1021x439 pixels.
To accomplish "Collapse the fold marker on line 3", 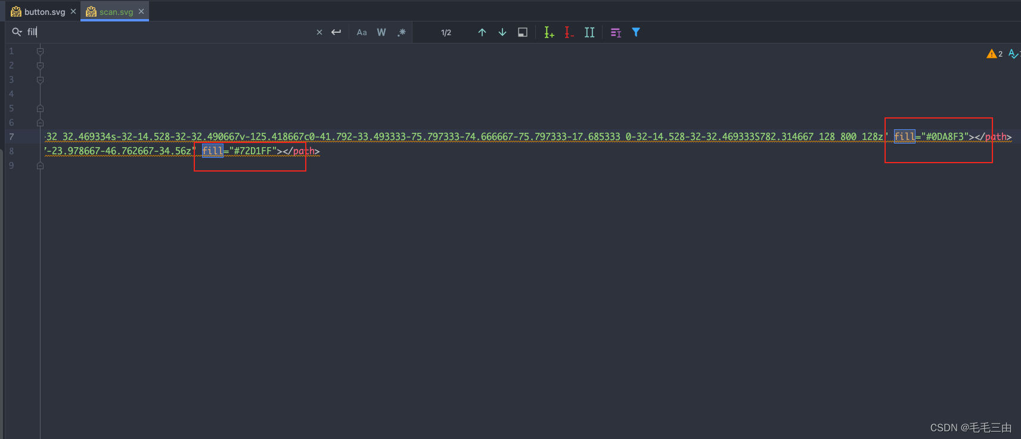I will click(40, 80).
